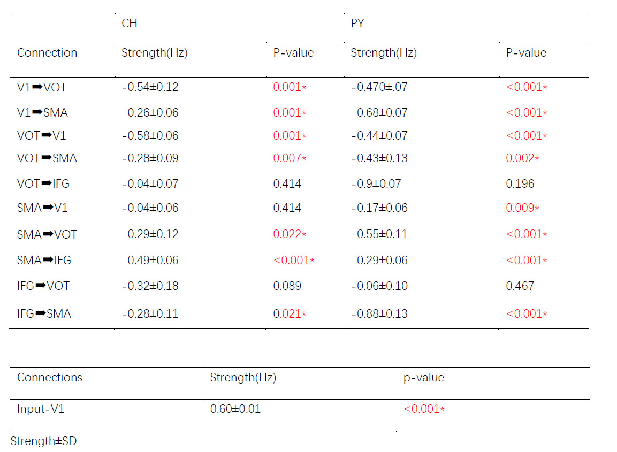Select the Connection header cell
The height and width of the screenshot is (452, 617).
[47, 52]
